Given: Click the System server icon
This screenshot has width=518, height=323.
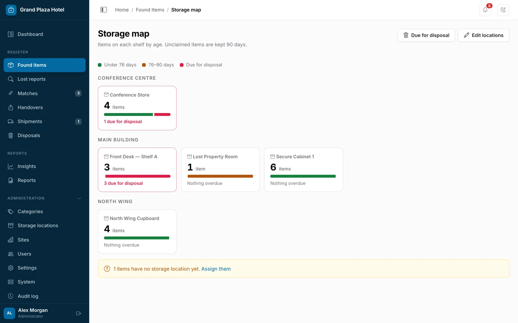Looking at the screenshot, I should coord(11,282).
